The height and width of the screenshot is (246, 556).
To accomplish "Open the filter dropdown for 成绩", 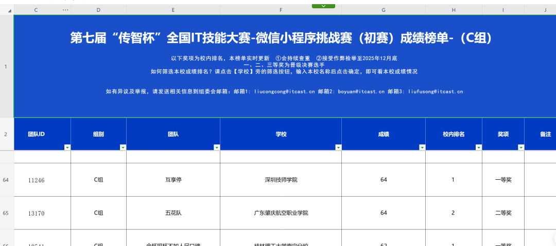I will pos(422,147).
